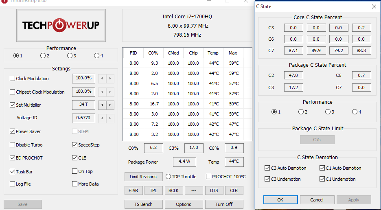Toggle the Task Bar checkbox
The width and height of the screenshot is (381, 210).
[12, 172]
